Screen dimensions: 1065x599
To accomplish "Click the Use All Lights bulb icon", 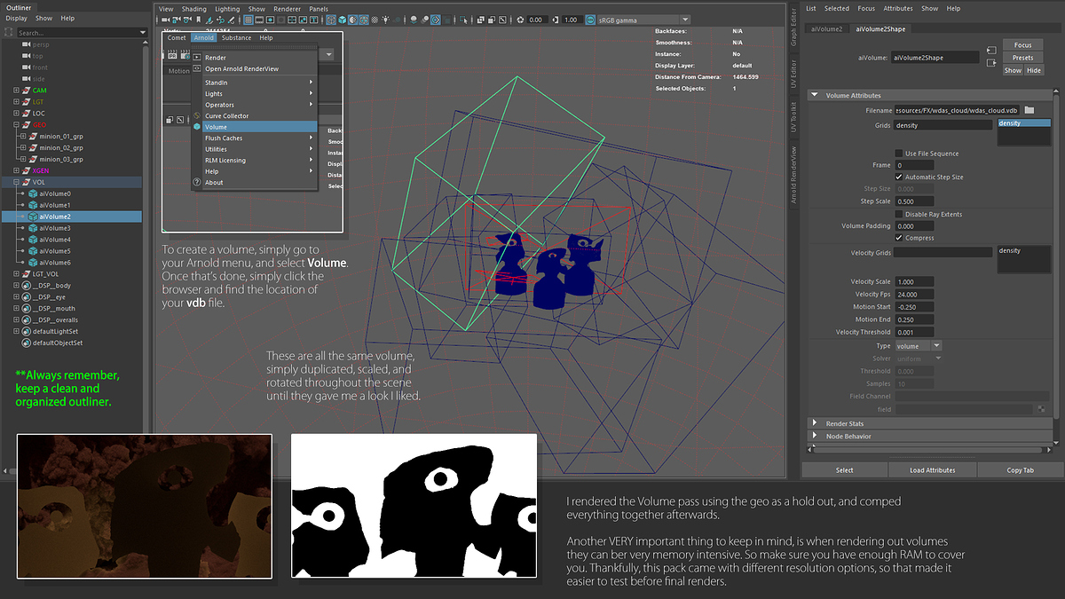I will point(386,20).
